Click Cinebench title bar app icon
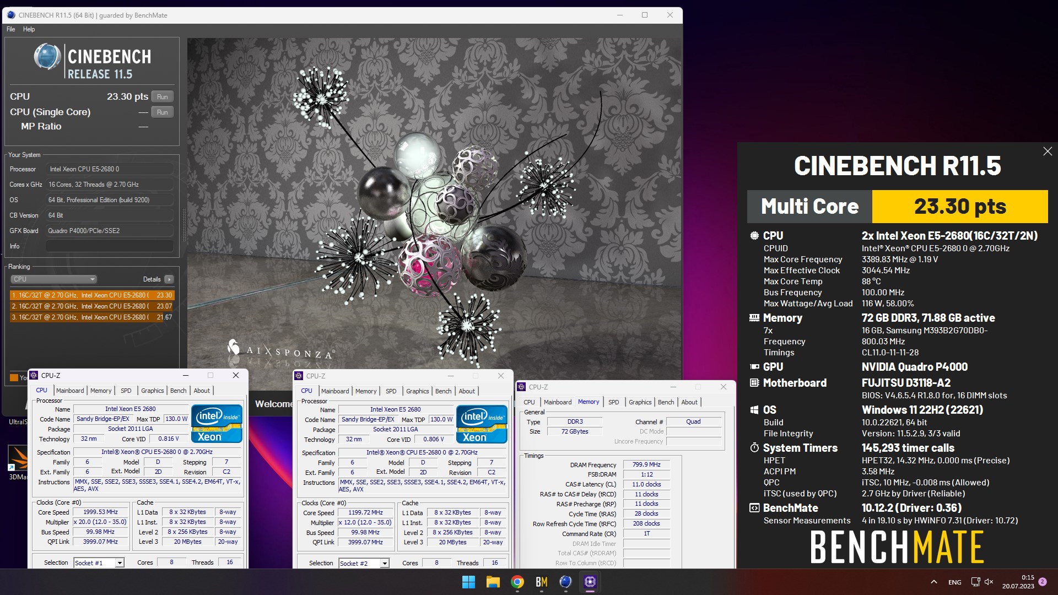This screenshot has height=595, width=1058. click(11, 15)
